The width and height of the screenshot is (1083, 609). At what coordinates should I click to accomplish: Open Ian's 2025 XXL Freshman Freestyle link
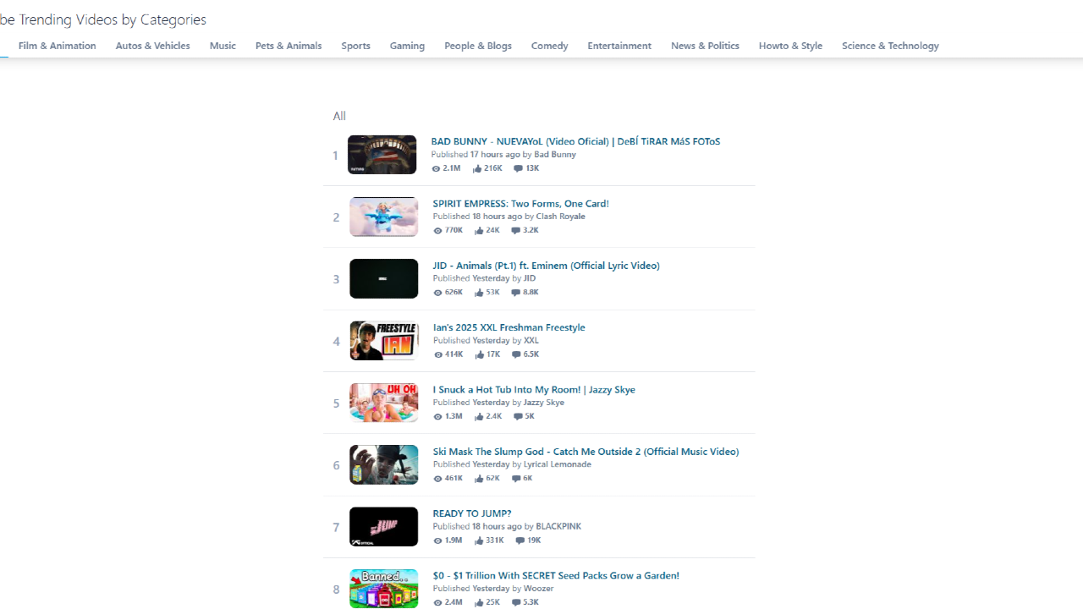click(x=509, y=327)
